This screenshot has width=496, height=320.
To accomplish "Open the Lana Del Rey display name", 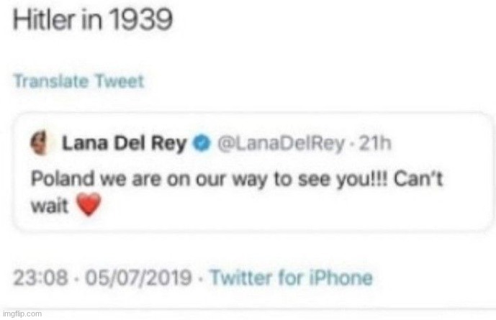I will (126, 145).
